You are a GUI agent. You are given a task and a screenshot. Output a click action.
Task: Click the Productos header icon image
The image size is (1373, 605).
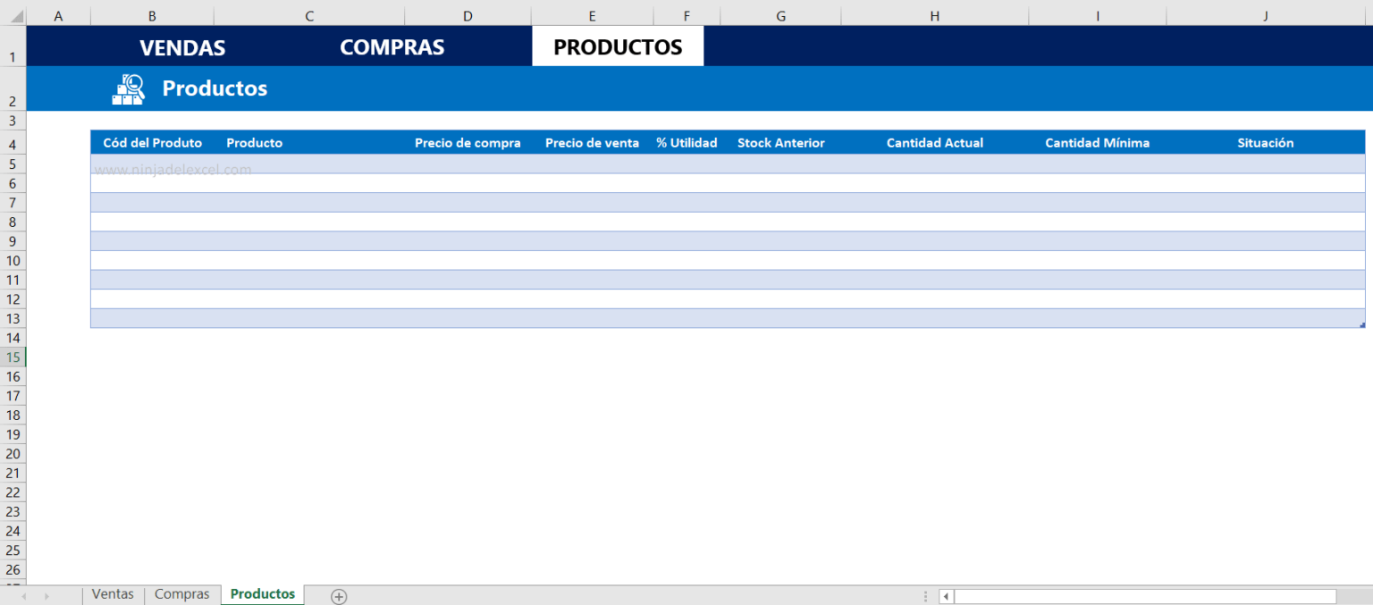pos(128,88)
